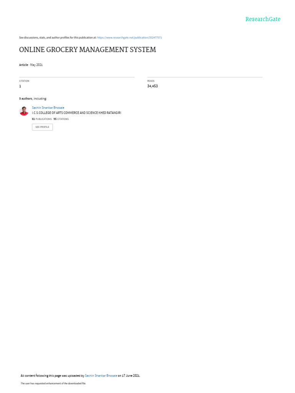This screenshot has height=393, width=295.
Task: Click the Online Grocery Management System title
Action: point(88,50)
